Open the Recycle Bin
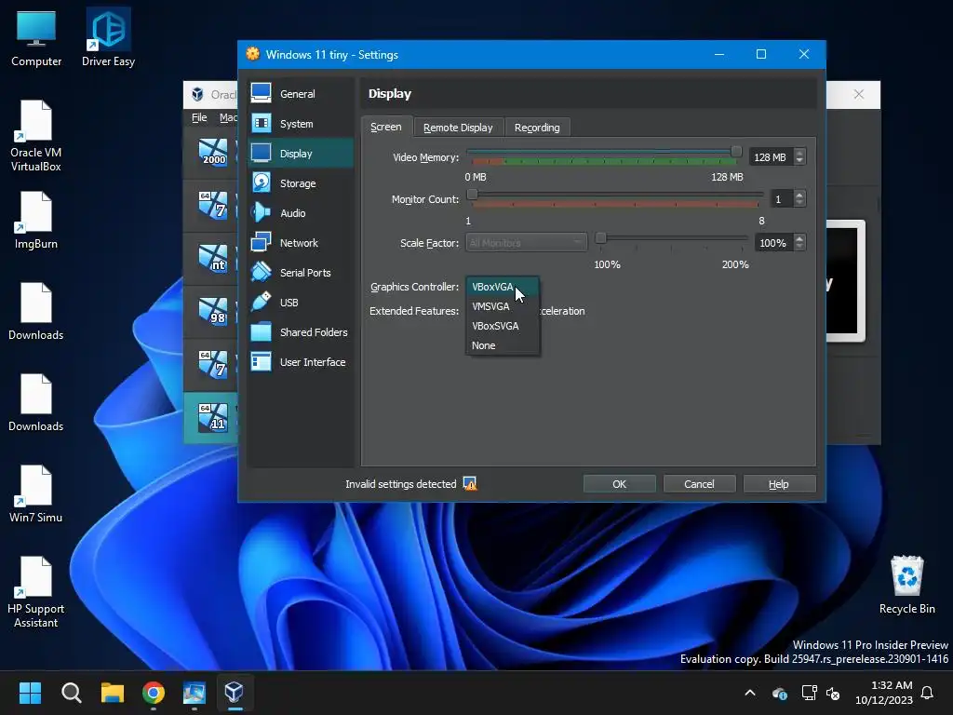Image resolution: width=953 pixels, height=715 pixels. point(906,585)
